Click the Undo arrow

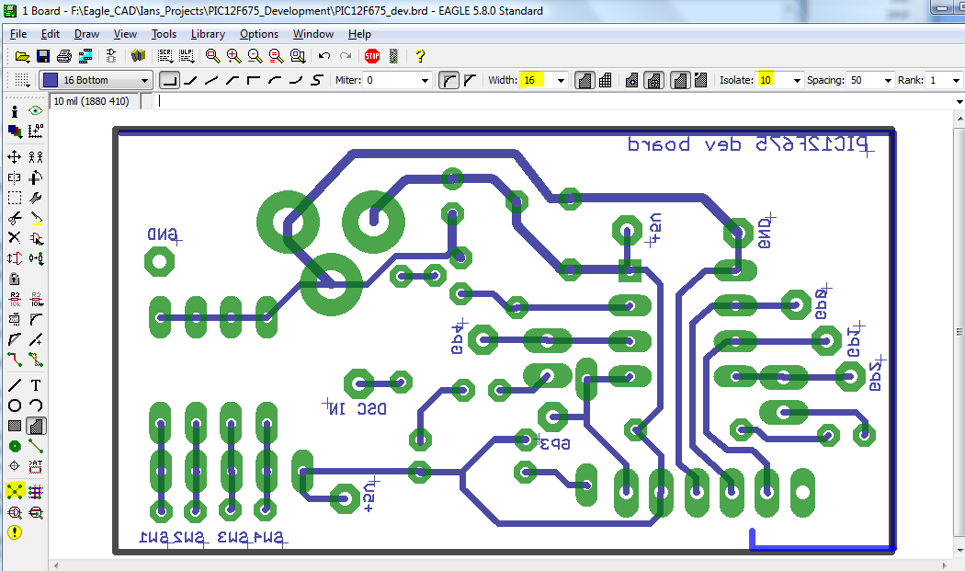(x=324, y=56)
